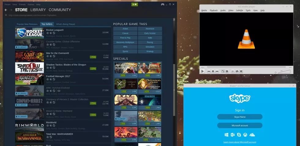Stop playback in VLC

(213, 71)
